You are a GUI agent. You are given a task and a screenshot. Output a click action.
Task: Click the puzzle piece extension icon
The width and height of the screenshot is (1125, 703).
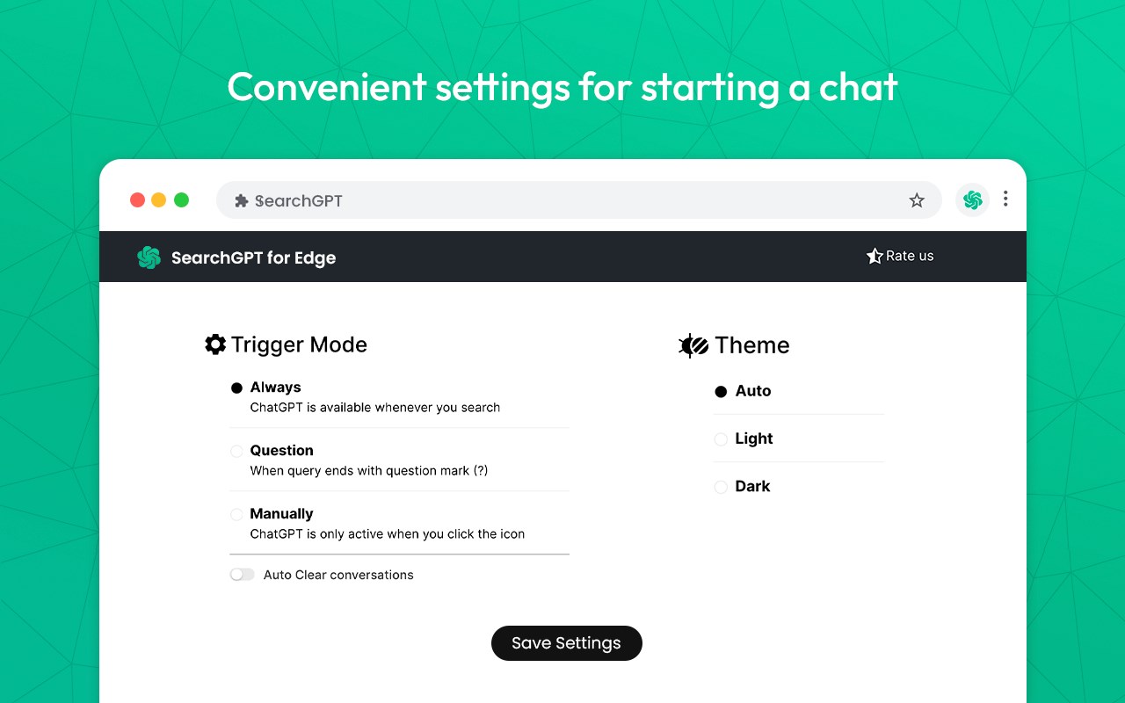(242, 201)
